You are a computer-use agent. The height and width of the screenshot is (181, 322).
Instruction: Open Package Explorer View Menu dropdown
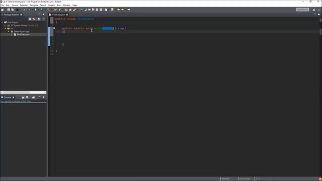point(44,19)
